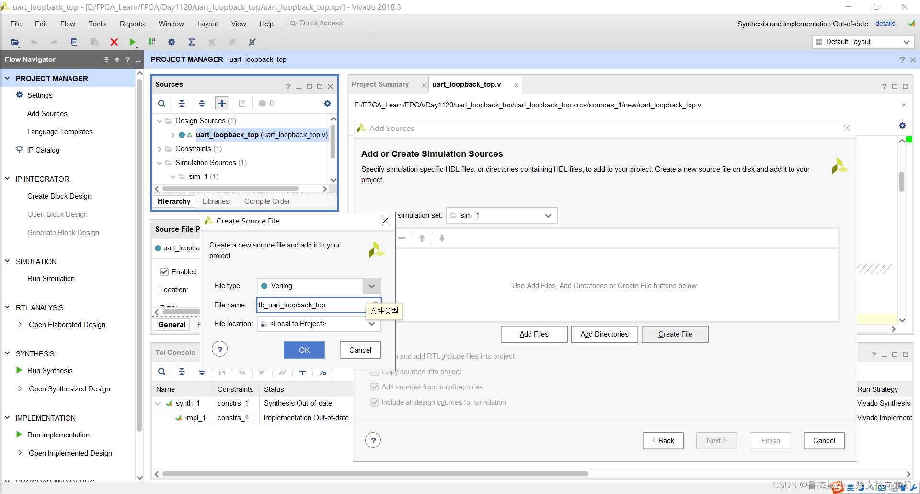The width and height of the screenshot is (920, 494).
Task: Click the Create File button
Action: (675, 334)
